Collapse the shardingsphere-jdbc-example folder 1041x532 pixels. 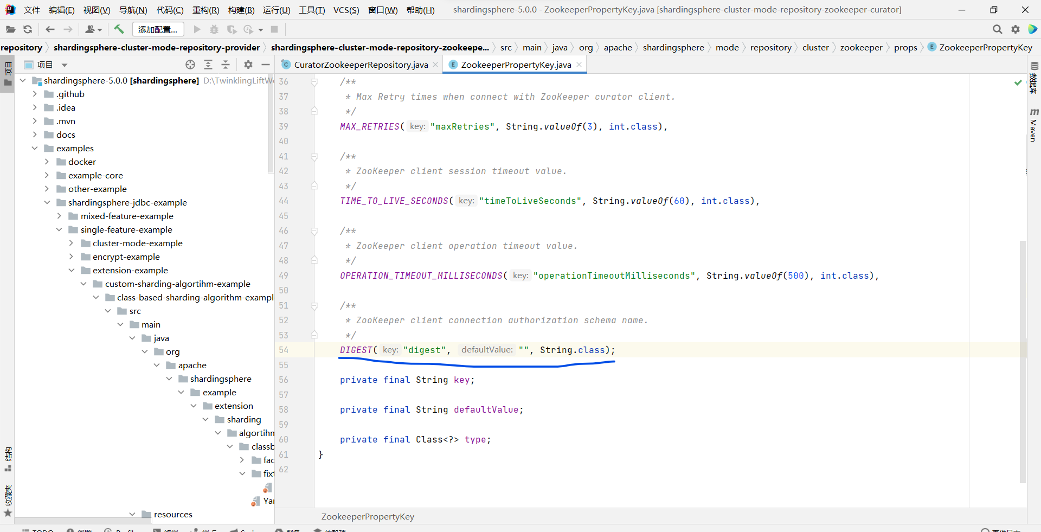pos(47,202)
